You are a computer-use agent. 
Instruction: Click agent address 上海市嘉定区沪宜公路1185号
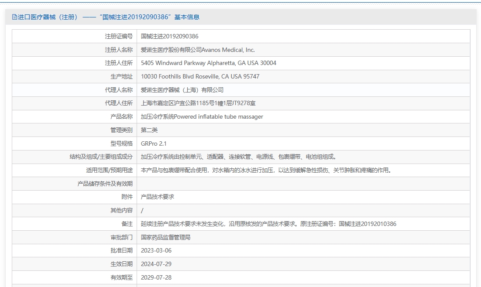(x=198, y=103)
